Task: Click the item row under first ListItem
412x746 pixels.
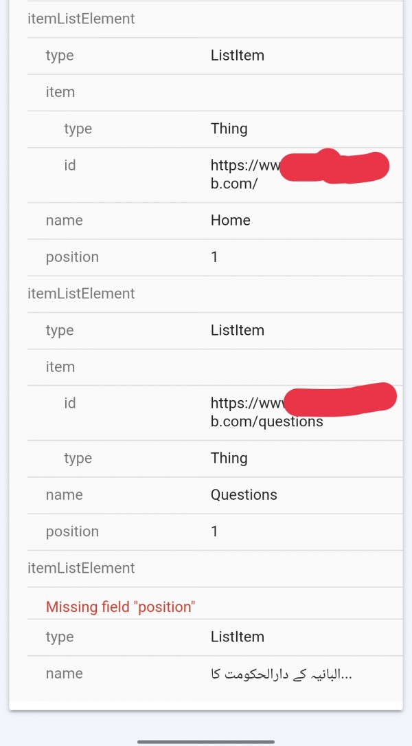Action: tap(60, 92)
